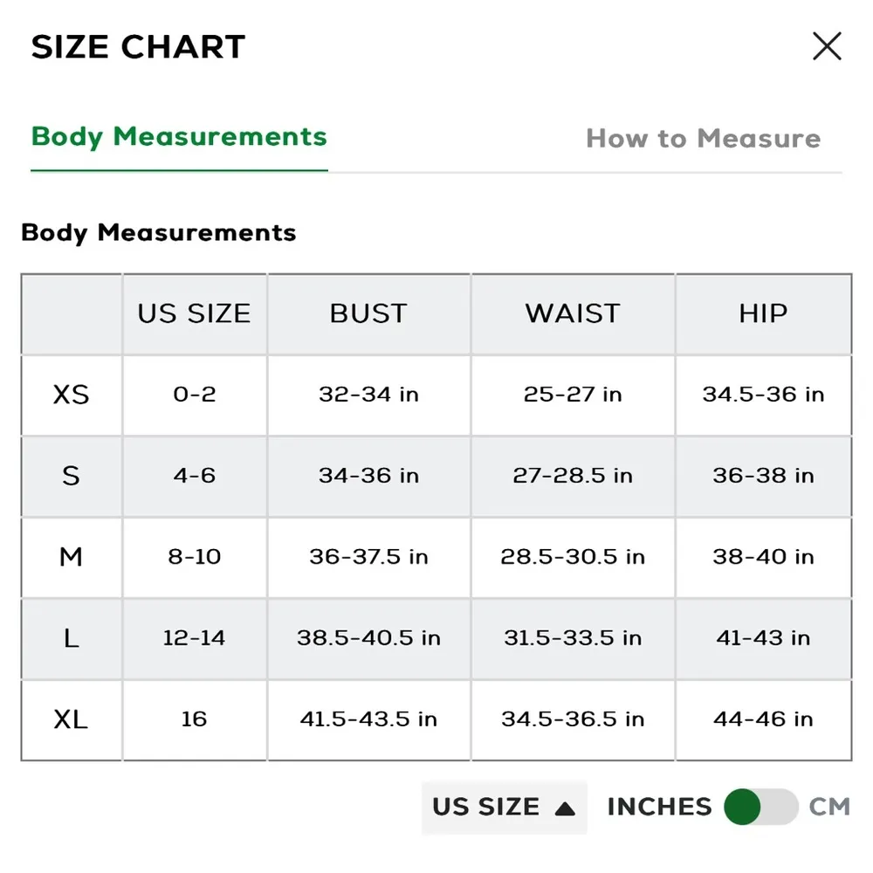Click the WAIST column header

(573, 314)
